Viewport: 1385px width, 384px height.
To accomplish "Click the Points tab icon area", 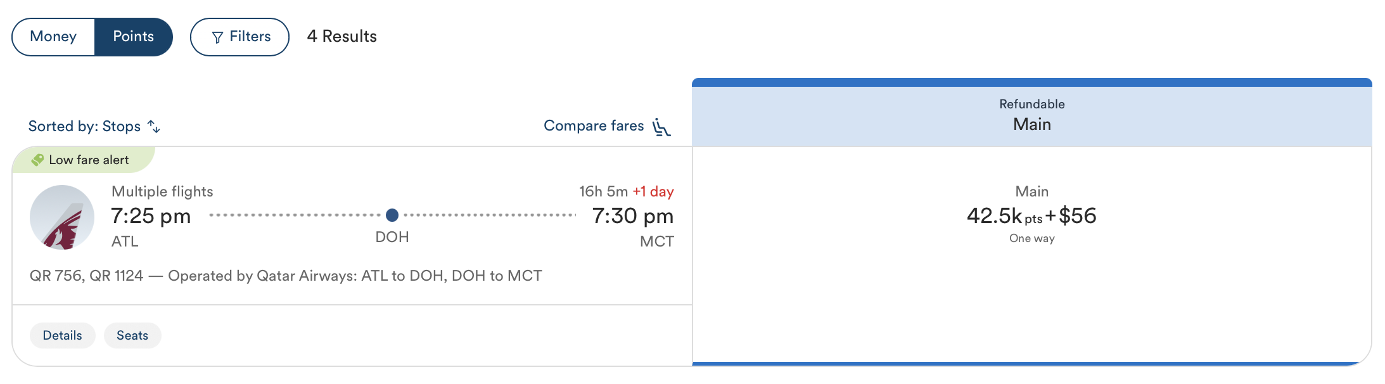I will 134,36.
